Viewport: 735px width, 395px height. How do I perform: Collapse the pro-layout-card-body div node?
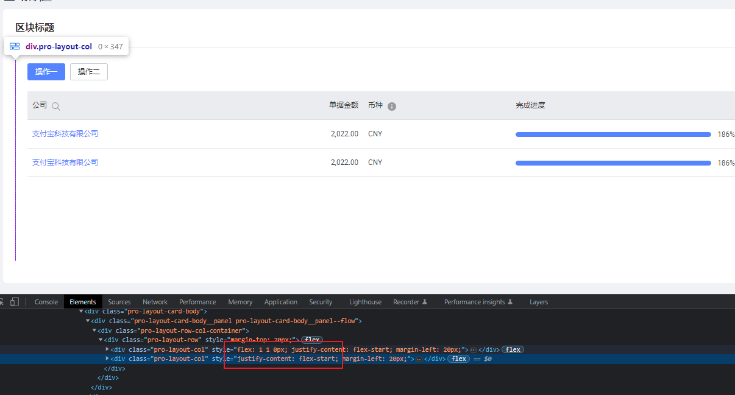[80, 311]
